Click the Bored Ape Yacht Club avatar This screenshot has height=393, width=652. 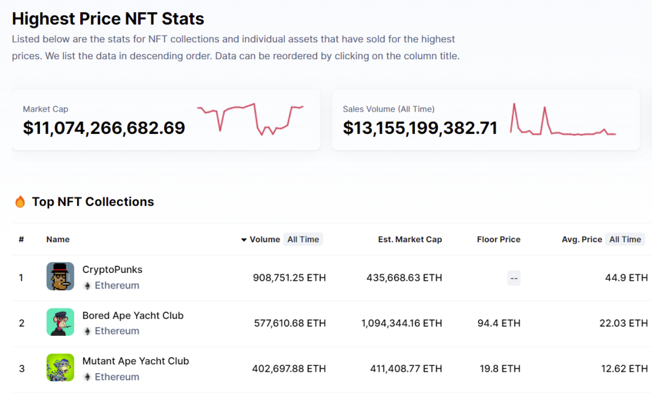(60, 322)
